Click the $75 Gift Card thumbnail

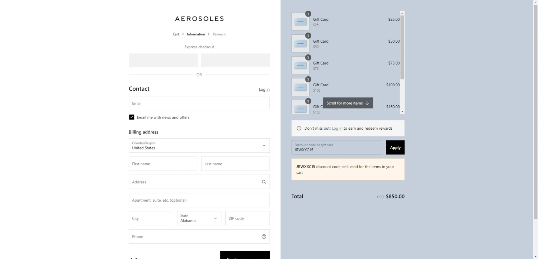(x=300, y=66)
